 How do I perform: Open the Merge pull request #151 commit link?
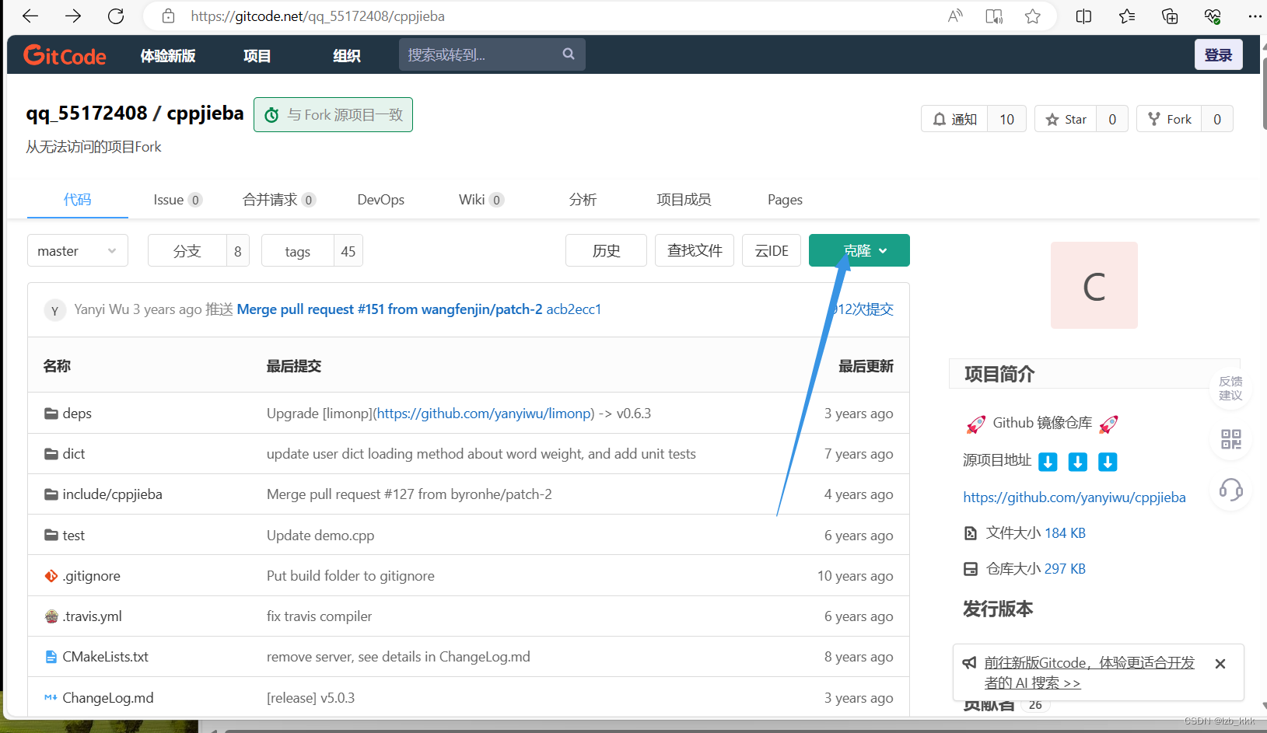[390, 309]
